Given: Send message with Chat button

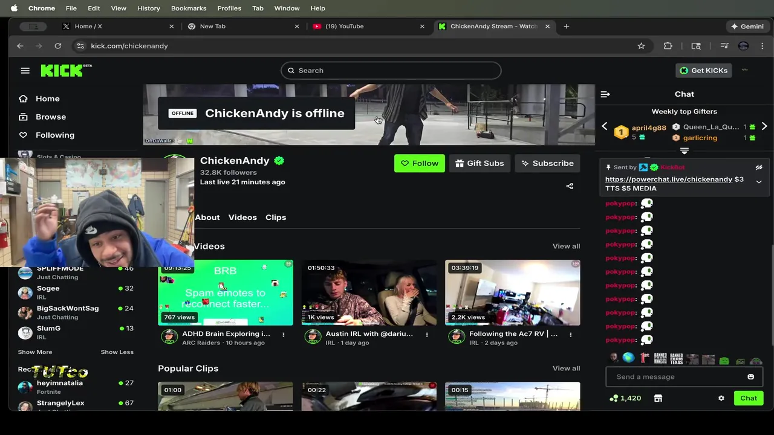Looking at the screenshot, I should click(x=749, y=398).
